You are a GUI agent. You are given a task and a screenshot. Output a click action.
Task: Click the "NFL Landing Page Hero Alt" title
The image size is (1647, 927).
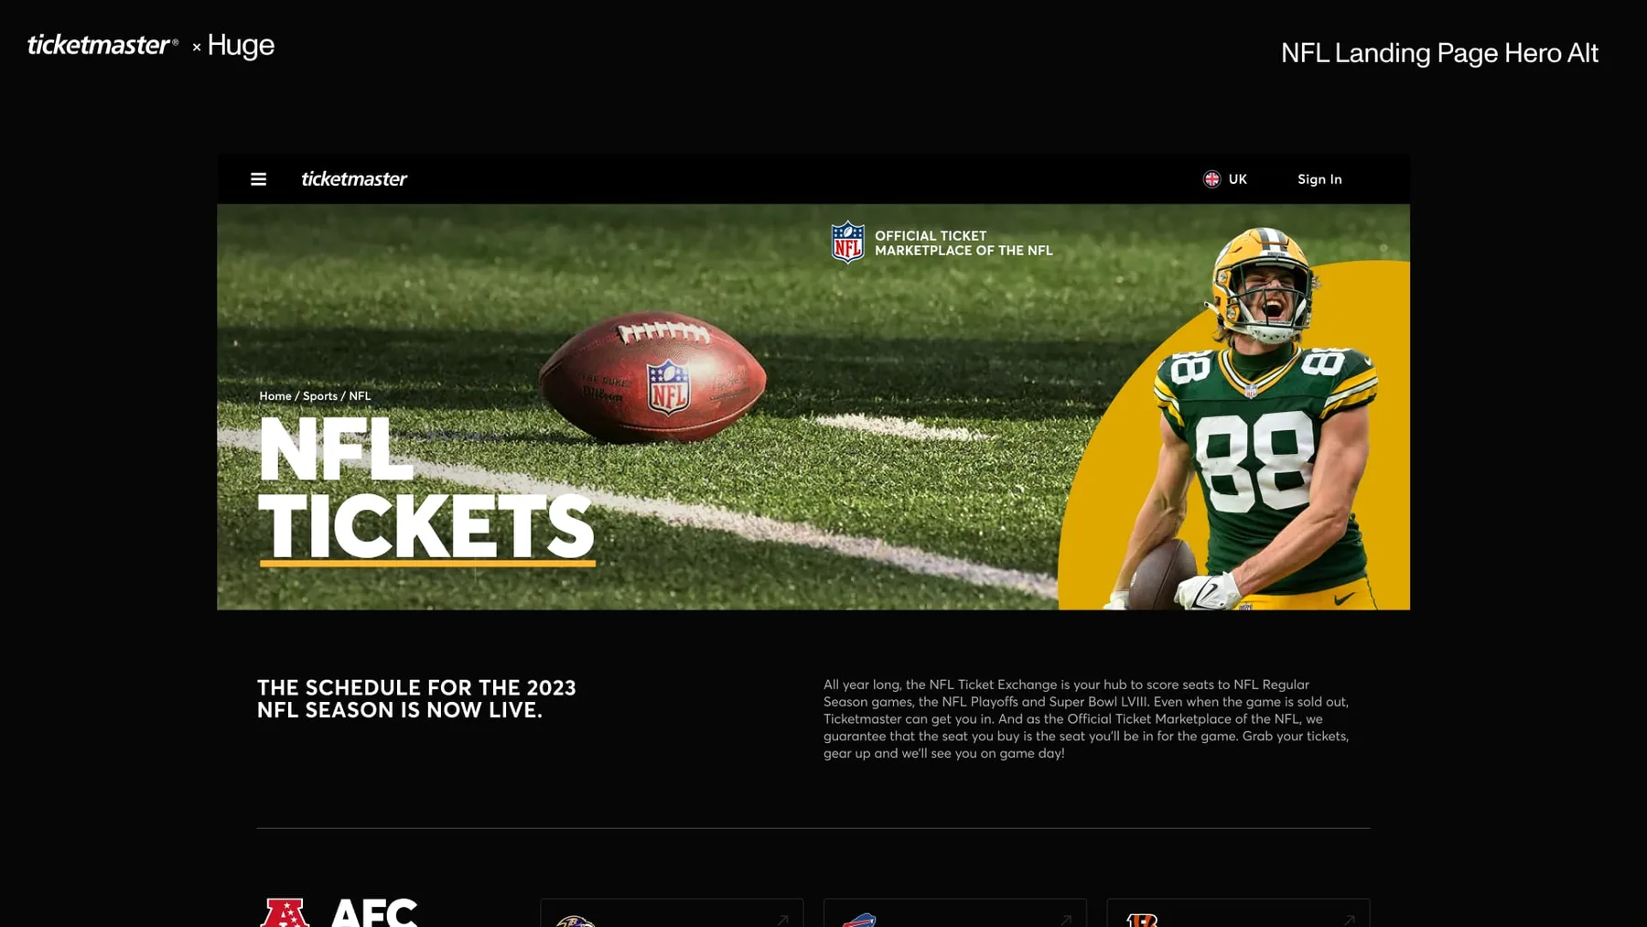[x=1439, y=53]
